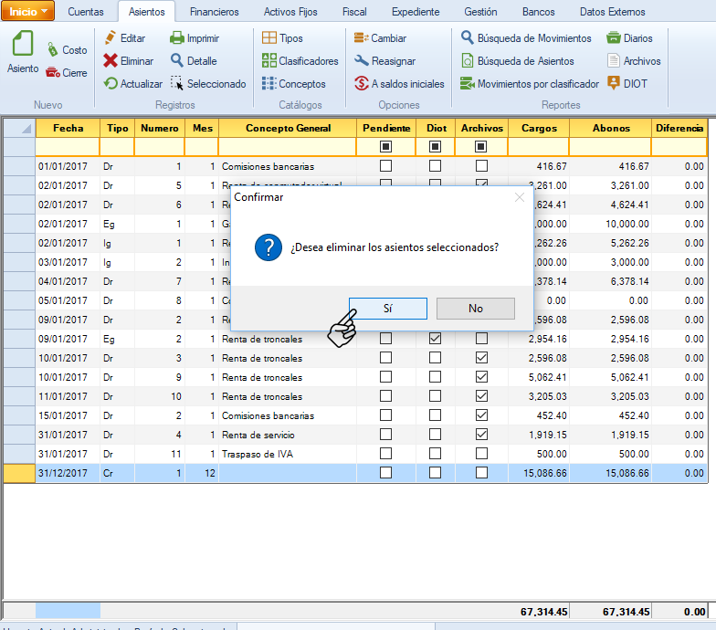Click the Concepto General filter field
This screenshot has width=716, height=630.
pos(287,146)
